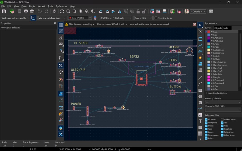Open the F.Cu active layer dropdown
The height and width of the screenshot is (151, 242).
pos(80,18)
